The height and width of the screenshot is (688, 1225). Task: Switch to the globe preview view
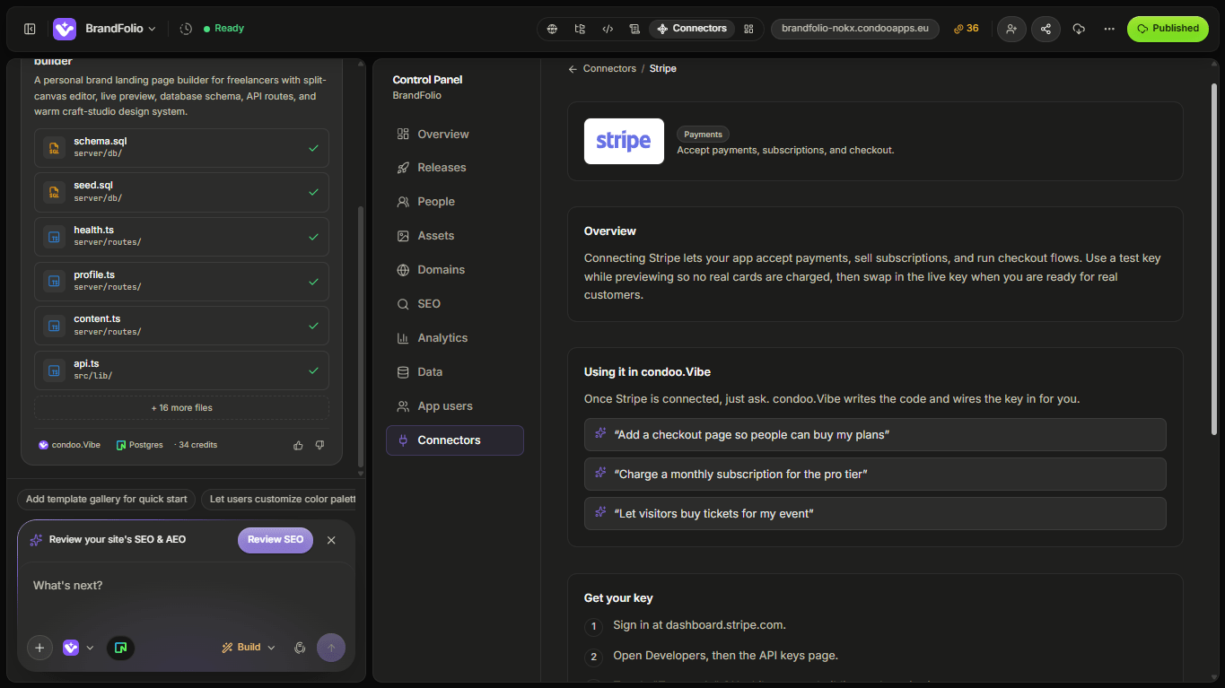(x=552, y=29)
